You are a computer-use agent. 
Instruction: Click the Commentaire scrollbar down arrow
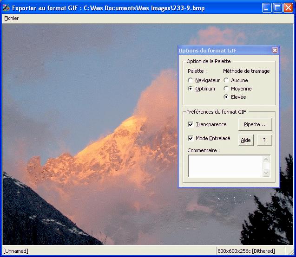[266, 173]
